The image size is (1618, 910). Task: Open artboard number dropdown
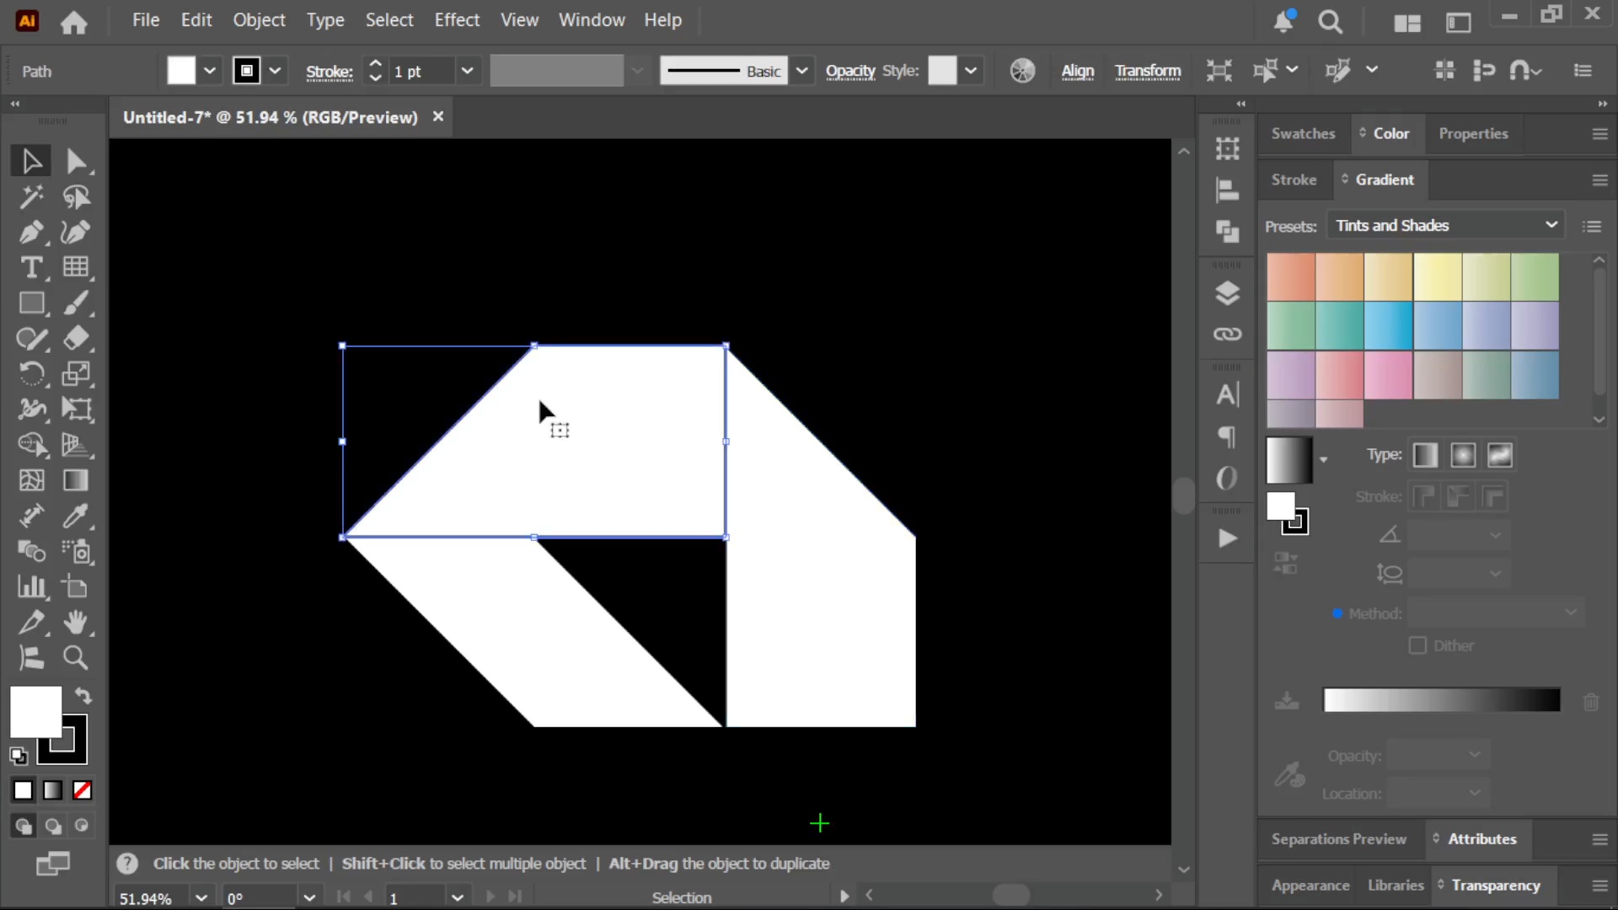(458, 897)
